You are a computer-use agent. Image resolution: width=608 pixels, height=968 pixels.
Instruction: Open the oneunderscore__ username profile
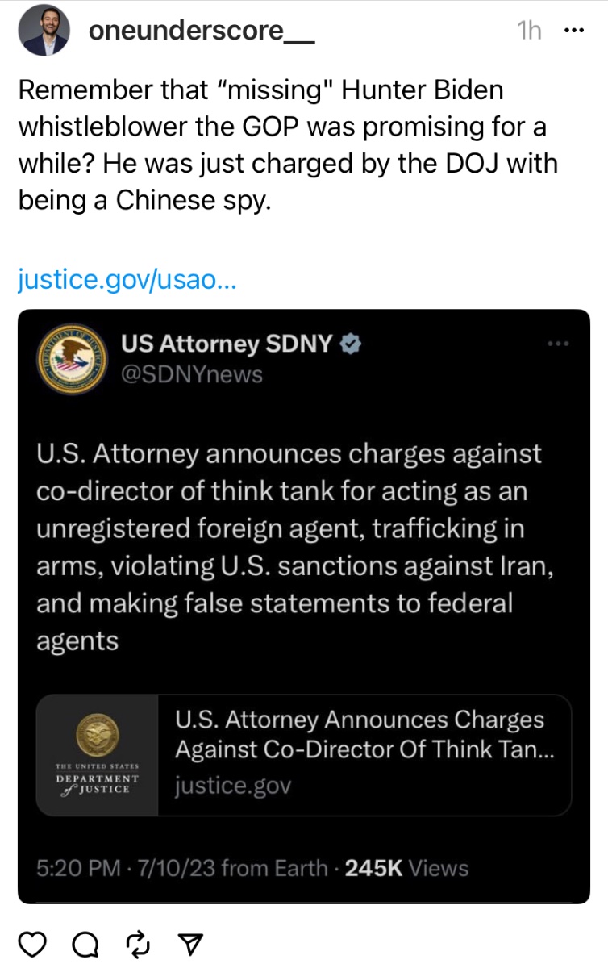tap(201, 31)
